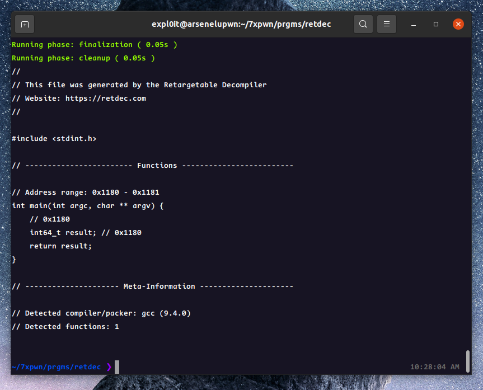The height and width of the screenshot is (390, 483).
Task: Minimize the terminal window
Action: (x=413, y=25)
